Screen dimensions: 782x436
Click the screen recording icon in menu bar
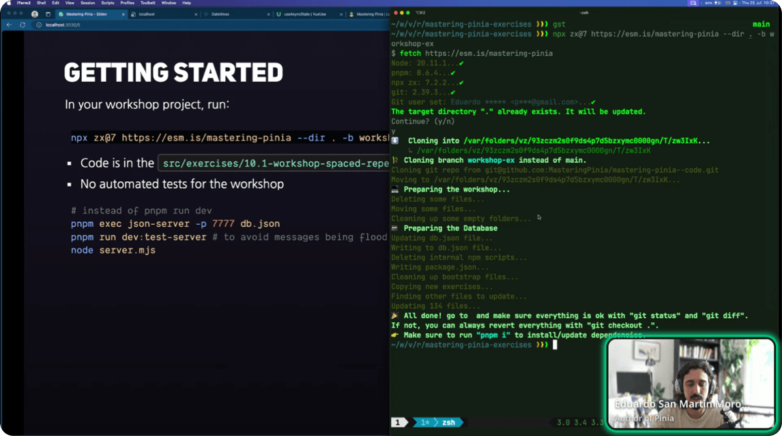coord(693,3)
